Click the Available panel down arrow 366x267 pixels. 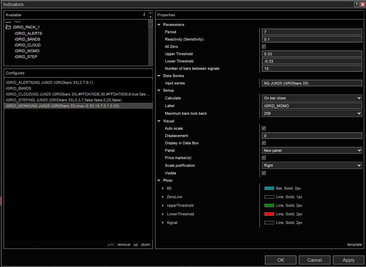click(x=150, y=17)
